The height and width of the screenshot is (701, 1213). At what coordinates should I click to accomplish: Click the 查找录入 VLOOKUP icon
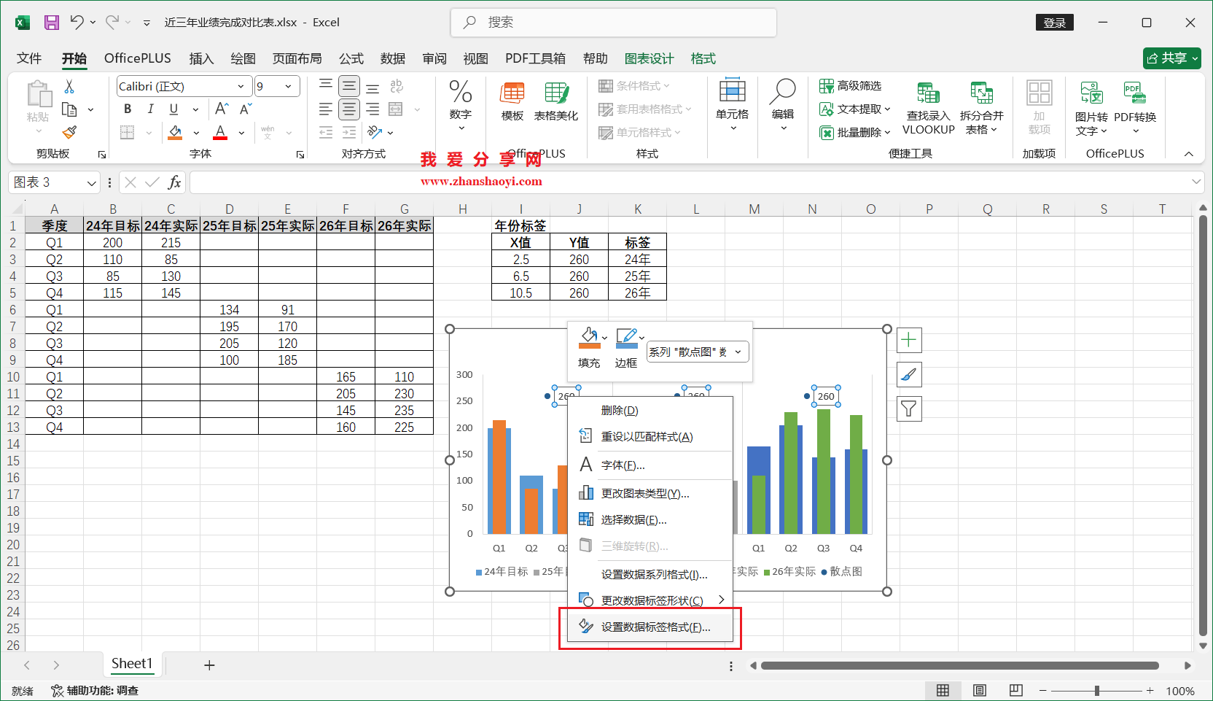928,93
